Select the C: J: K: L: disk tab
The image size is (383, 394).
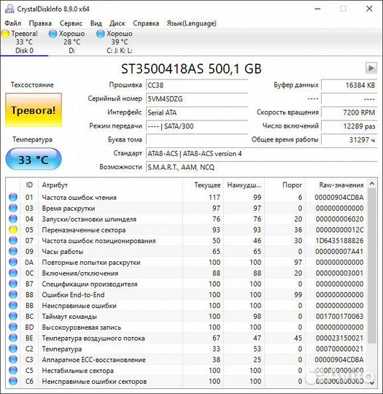[x=119, y=42]
